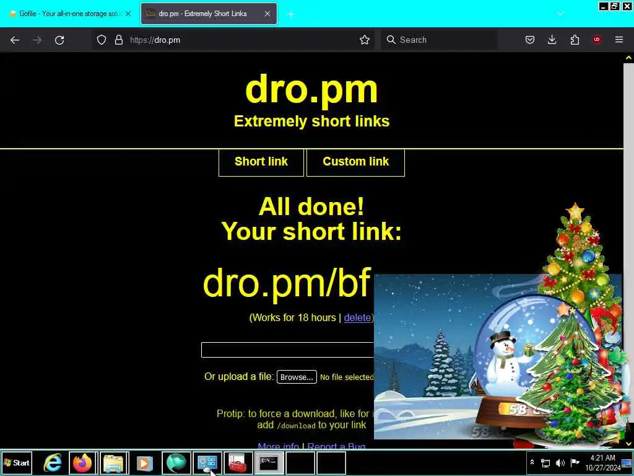
Task: Open the extensions puzzle-piece menu
Action: tap(575, 40)
